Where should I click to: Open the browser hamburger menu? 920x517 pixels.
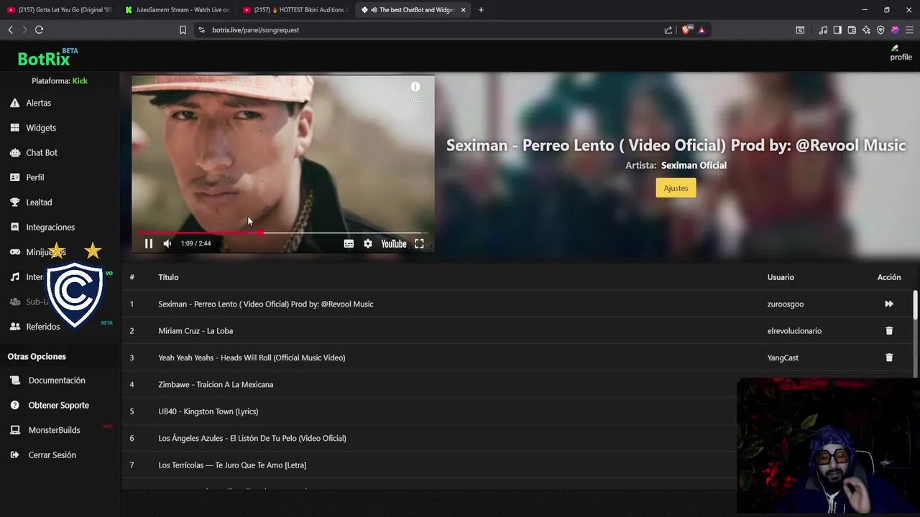pos(909,30)
